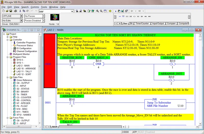Open the Forces Disabled dropdown
The height and width of the screenshot is (134, 204).
(44, 21)
